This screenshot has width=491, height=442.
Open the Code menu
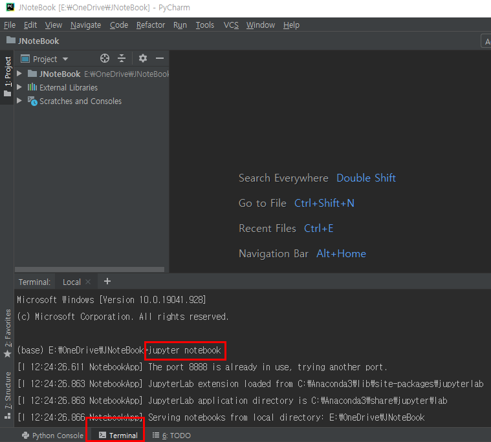[119, 25]
